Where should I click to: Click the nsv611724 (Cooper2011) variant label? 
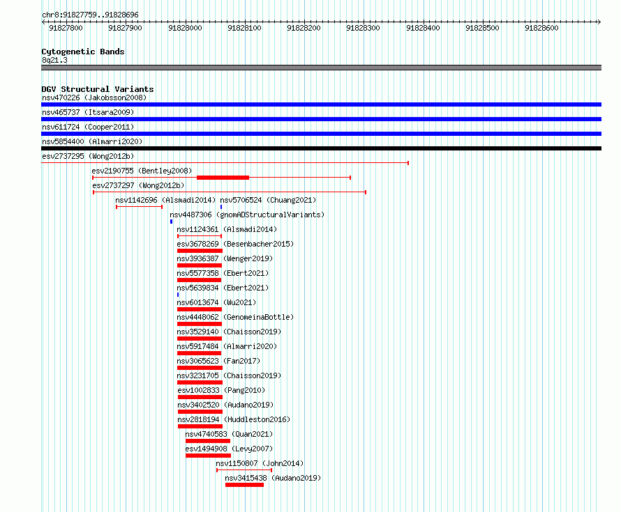click(x=88, y=127)
